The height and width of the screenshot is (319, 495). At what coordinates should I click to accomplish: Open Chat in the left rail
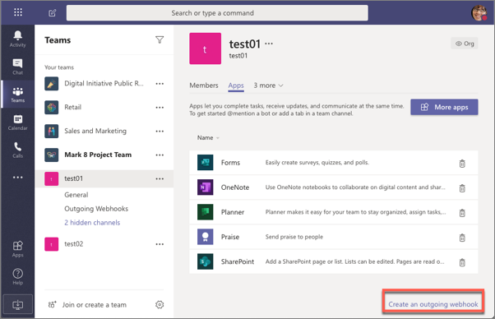point(18,67)
